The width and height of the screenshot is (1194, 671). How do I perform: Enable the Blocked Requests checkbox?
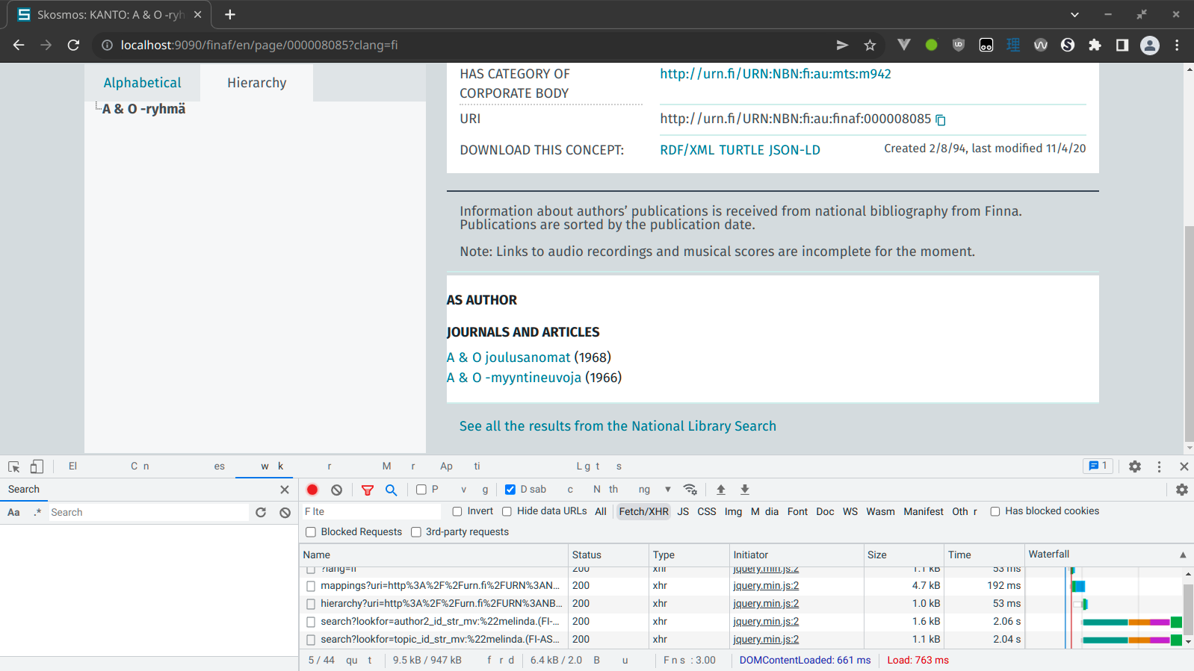[x=311, y=532]
